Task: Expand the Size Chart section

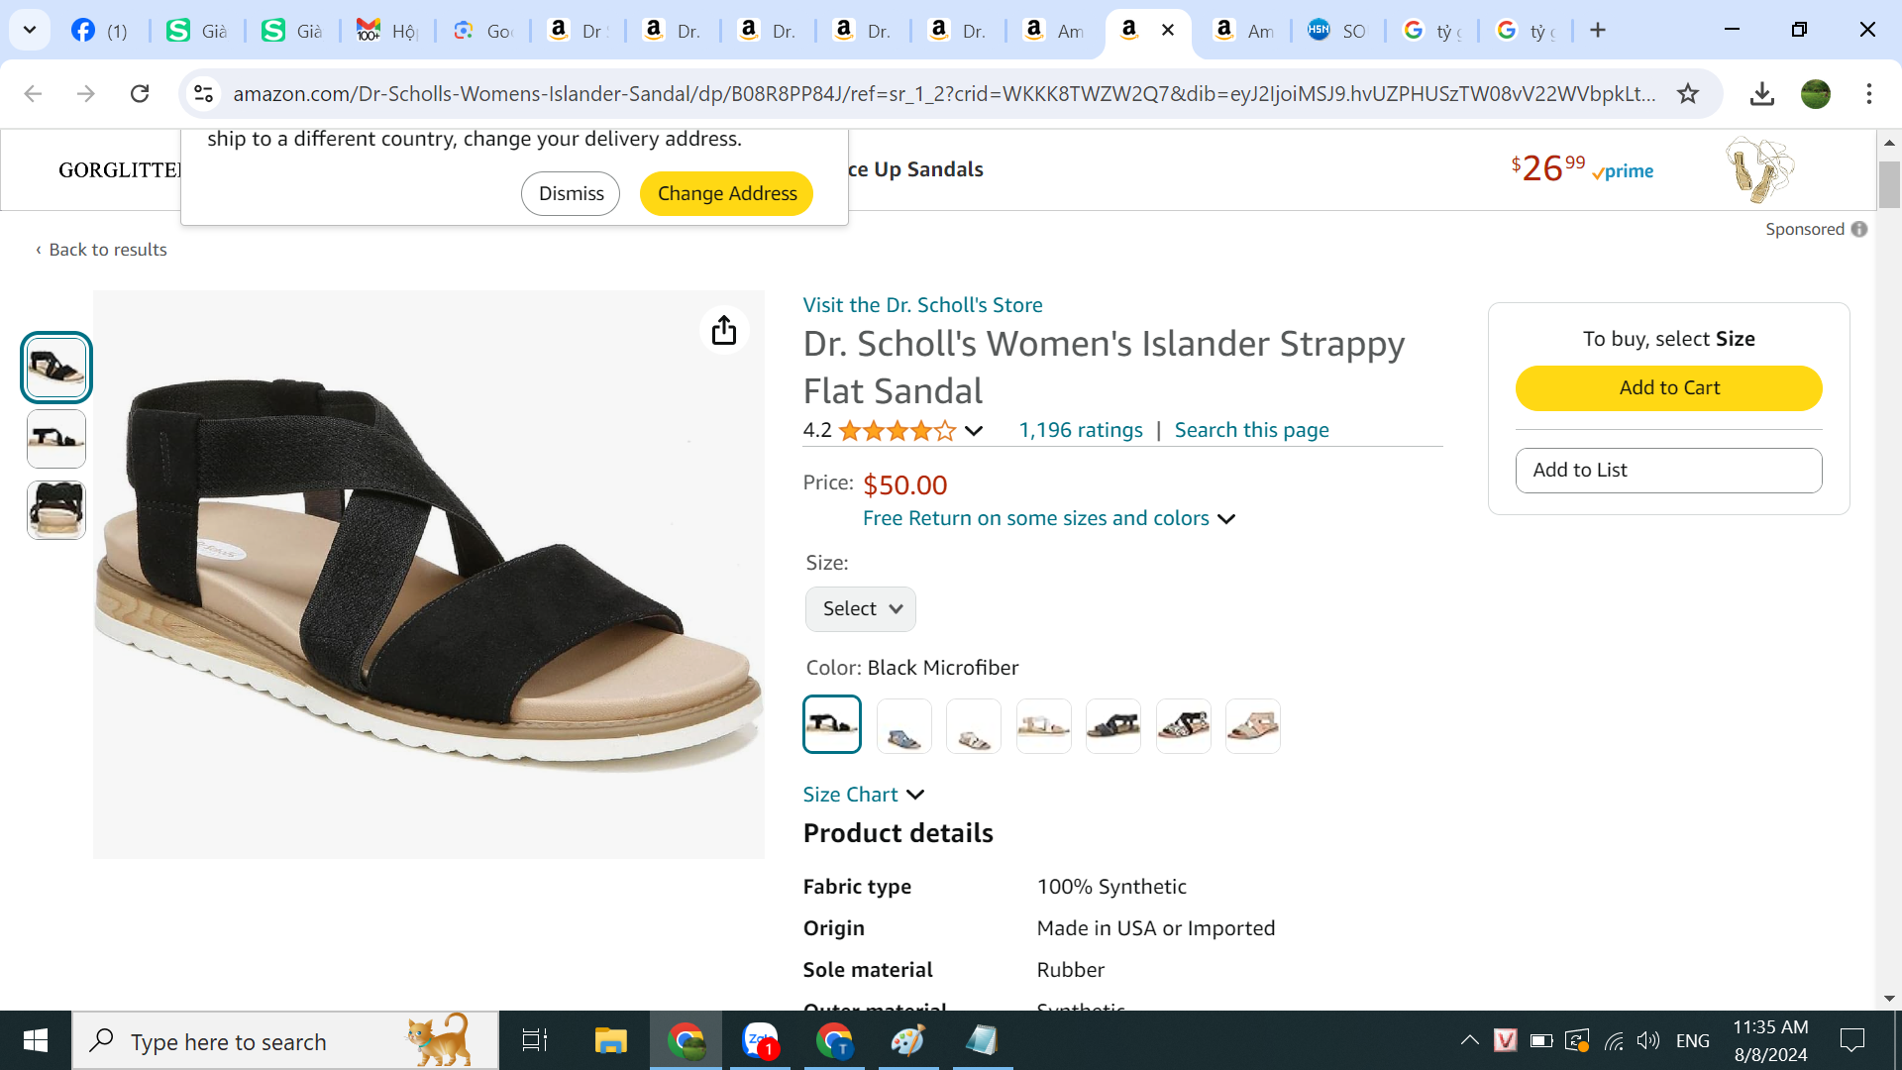Action: point(863,795)
